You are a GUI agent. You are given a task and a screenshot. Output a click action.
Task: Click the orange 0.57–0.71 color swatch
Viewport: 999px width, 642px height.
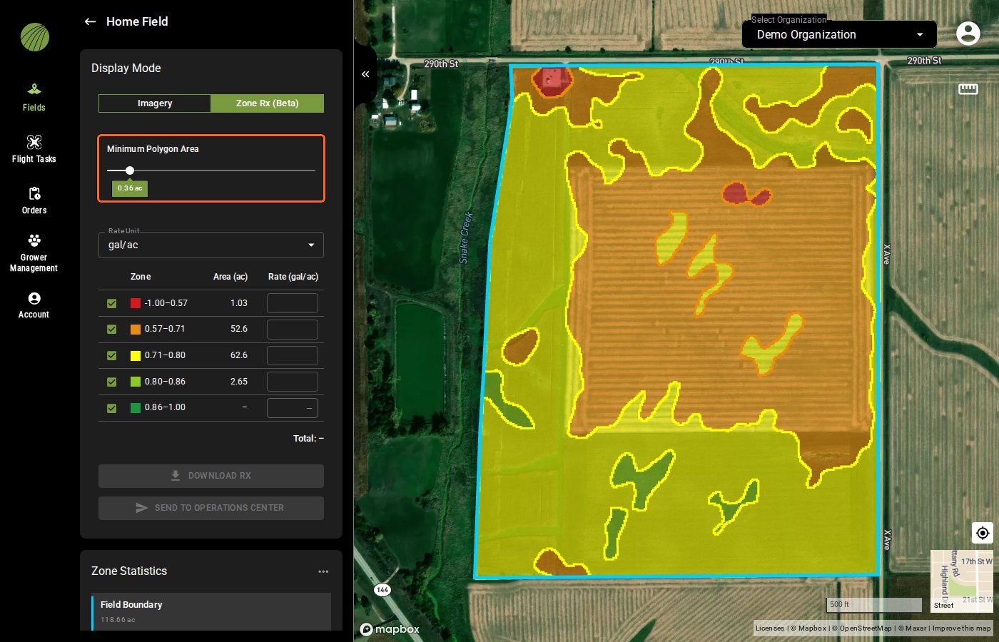(136, 330)
